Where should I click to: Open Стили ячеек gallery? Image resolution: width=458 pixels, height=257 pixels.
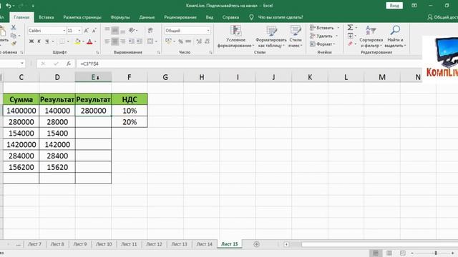296,36
